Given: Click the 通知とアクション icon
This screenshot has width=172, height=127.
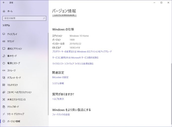Looking at the screenshot, I should pos(4,49).
